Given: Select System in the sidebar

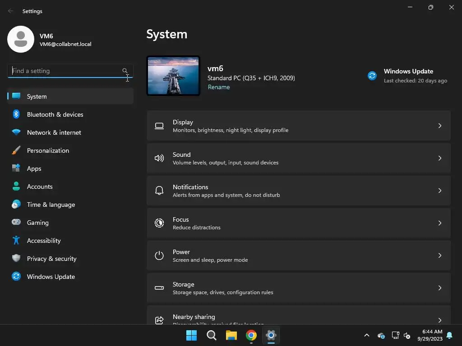Looking at the screenshot, I should (70, 96).
